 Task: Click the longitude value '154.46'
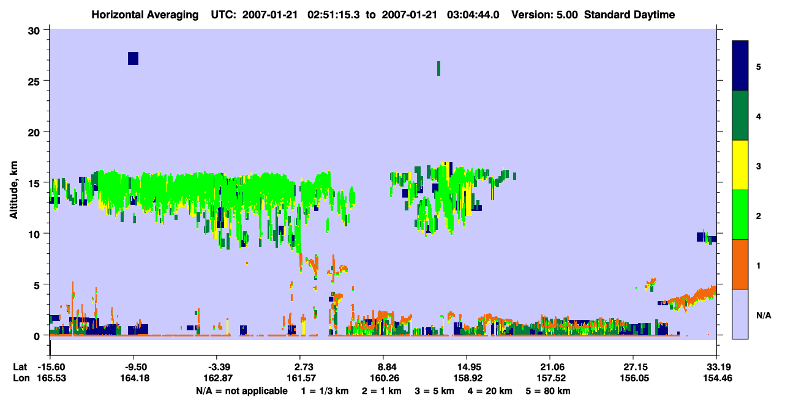click(718, 378)
